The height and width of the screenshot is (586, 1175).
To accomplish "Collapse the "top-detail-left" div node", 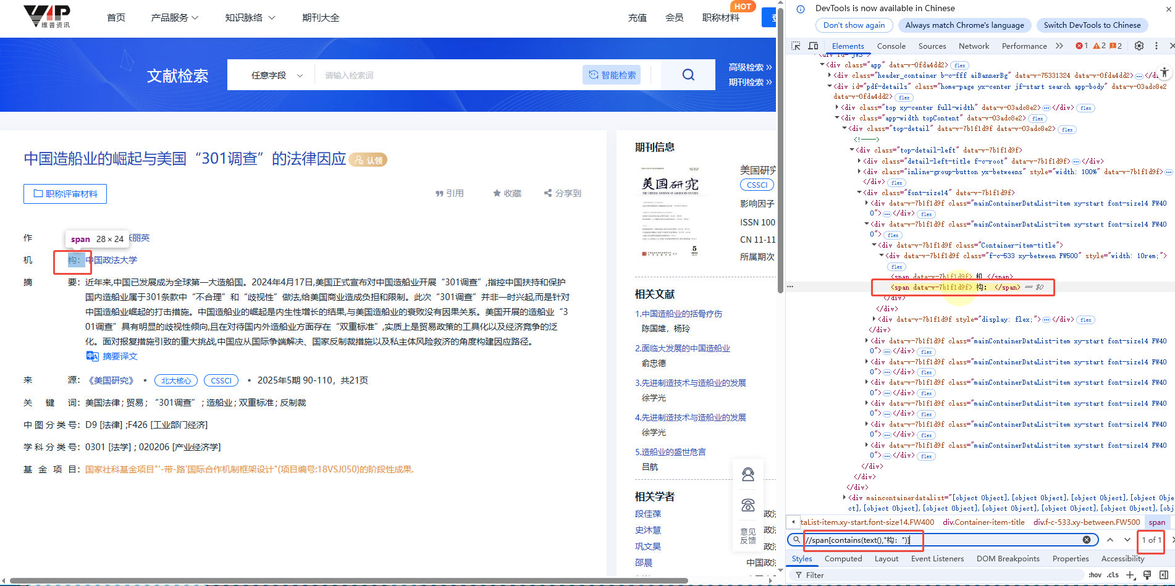I will pyautogui.click(x=852, y=150).
